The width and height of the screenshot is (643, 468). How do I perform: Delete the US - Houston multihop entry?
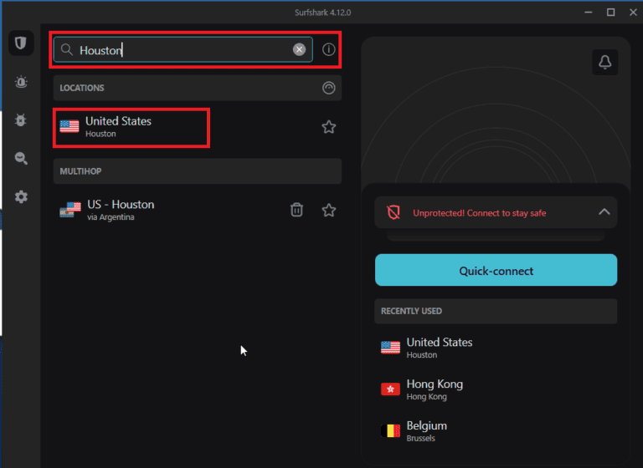pos(296,210)
